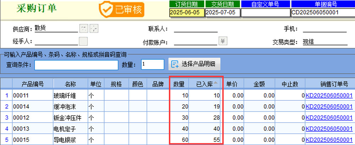The image size is (355, 145).
Task: Select the 交货日期 date field 2025-07-05
Action: click(222, 12)
